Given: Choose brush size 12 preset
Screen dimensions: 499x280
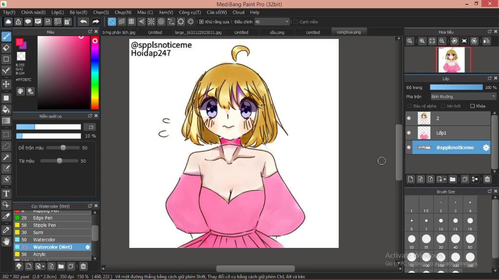Looking at the screenshot, I should point(456,223).
